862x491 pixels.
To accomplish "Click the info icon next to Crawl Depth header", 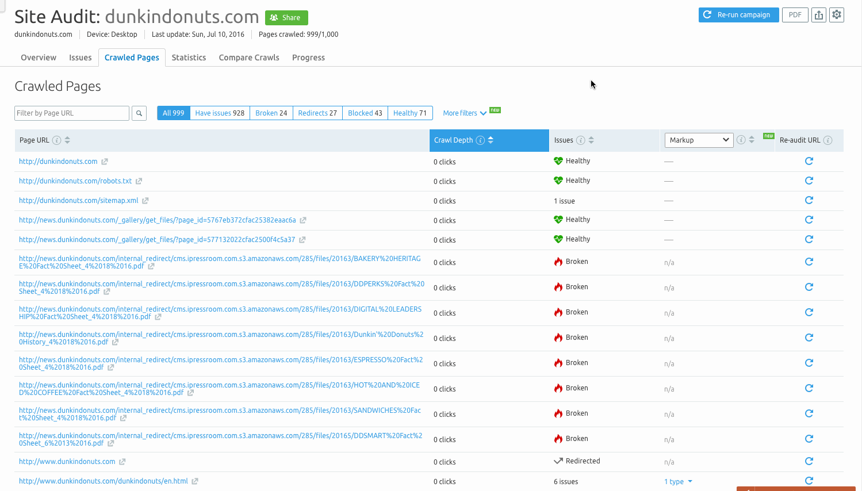I will click(x=480, y=140).
